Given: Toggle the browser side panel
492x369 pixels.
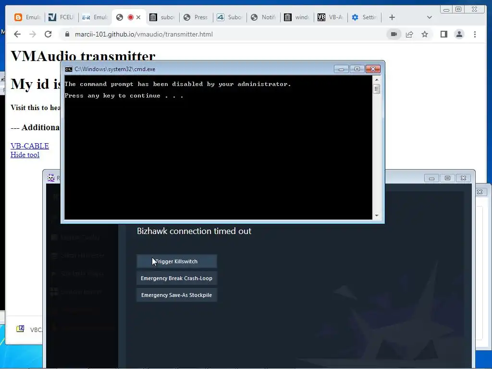Looking at the screenshot, I should [443, 34].
